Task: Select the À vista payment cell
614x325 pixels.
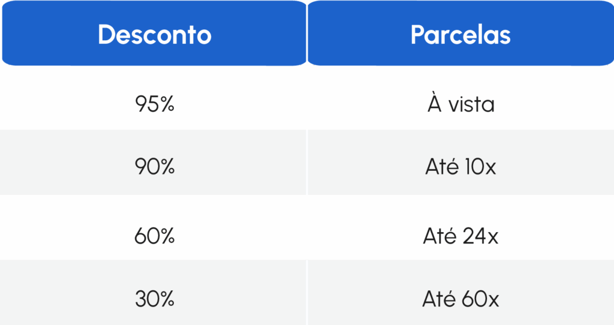Action: pyautogui.click(x=460, y=104)
